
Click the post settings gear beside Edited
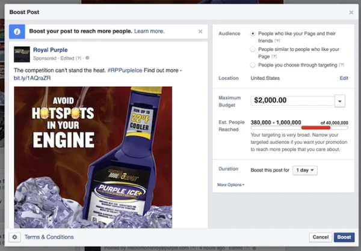(x=87, y=58)
